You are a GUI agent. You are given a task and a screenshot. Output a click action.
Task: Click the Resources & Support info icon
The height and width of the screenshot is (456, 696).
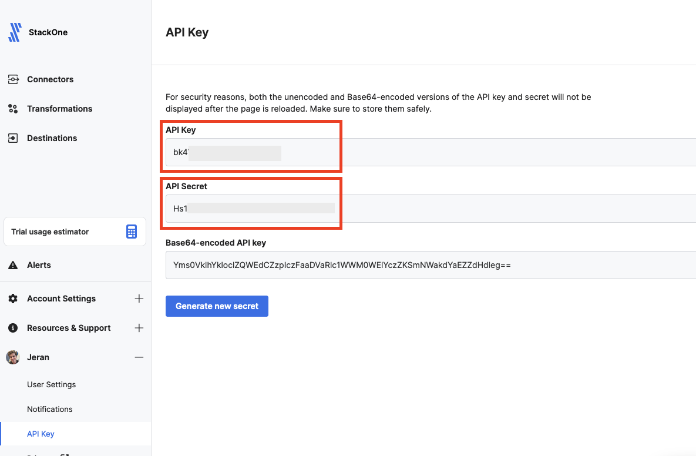coord(12,327)
